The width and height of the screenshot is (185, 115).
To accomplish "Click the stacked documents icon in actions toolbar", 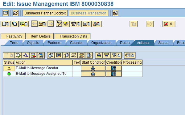I will pos(66,55).
